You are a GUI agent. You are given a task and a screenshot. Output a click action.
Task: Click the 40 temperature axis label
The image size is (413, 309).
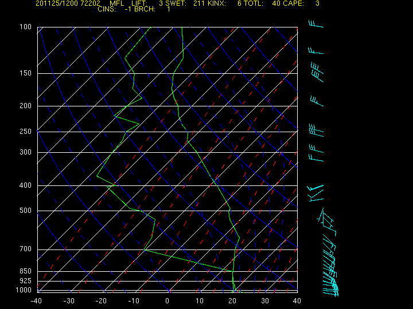point(297,301)
